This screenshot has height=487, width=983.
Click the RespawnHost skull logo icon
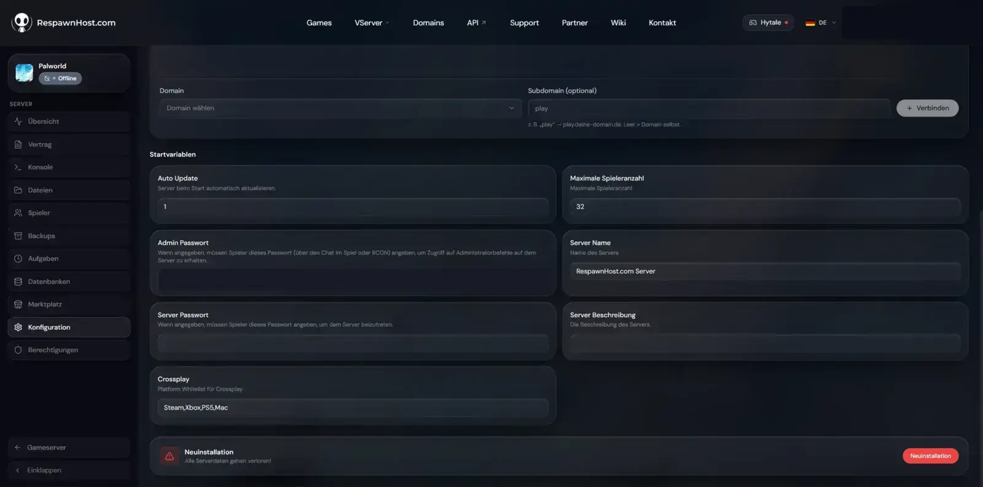(x=22, y=23)
